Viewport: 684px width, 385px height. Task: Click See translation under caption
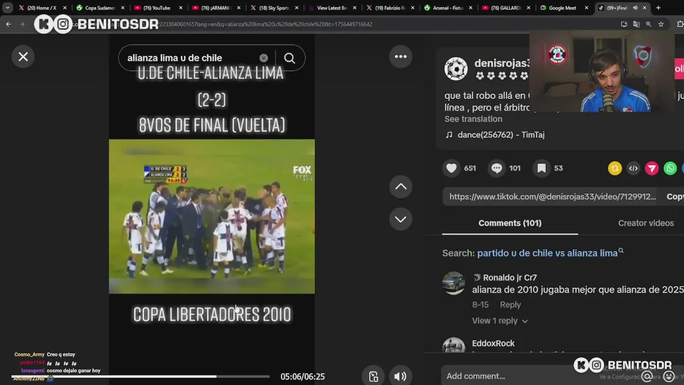coord(473,119)
